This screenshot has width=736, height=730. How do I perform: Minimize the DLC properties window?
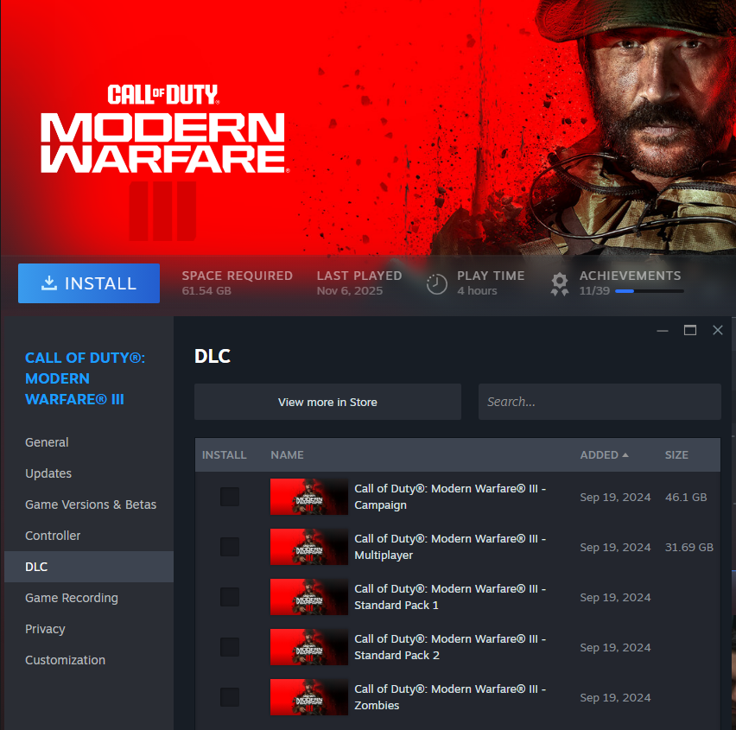(x=663, y=331)
